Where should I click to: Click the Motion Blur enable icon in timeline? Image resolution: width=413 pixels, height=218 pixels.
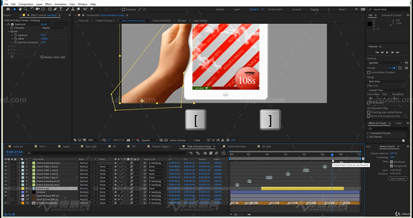pos(216,153)
